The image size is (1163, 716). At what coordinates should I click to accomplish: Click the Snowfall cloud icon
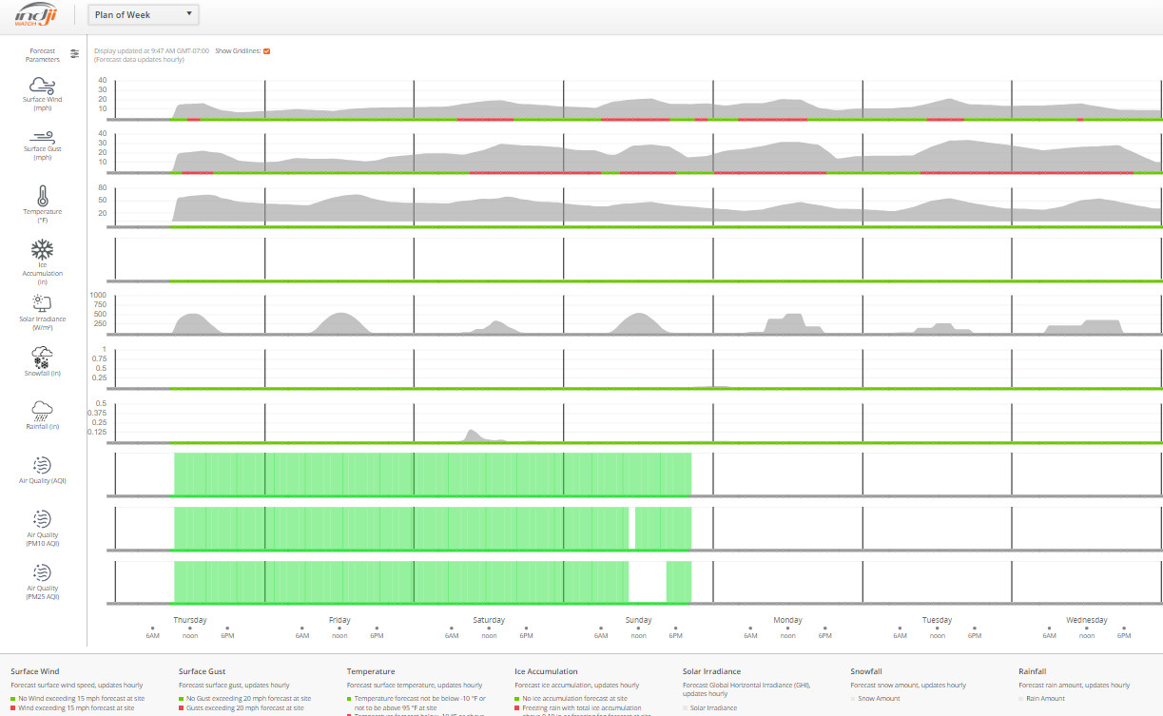[x=43, y=357]
